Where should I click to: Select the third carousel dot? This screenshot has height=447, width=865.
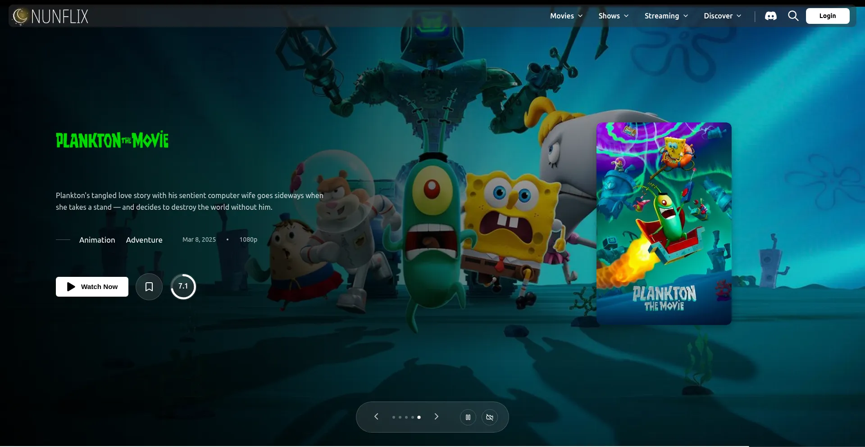pos(406,417)
